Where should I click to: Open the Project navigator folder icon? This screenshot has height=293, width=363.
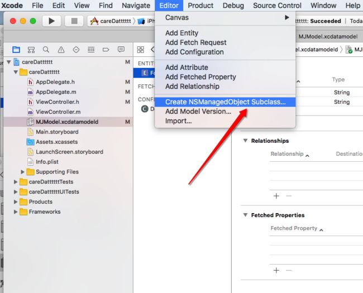pos(16,50)
